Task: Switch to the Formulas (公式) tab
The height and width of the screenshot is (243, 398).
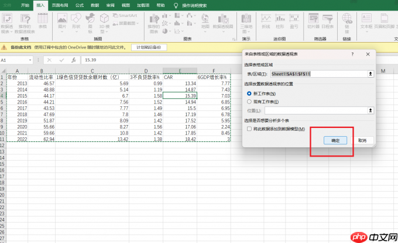Action: 80,5
